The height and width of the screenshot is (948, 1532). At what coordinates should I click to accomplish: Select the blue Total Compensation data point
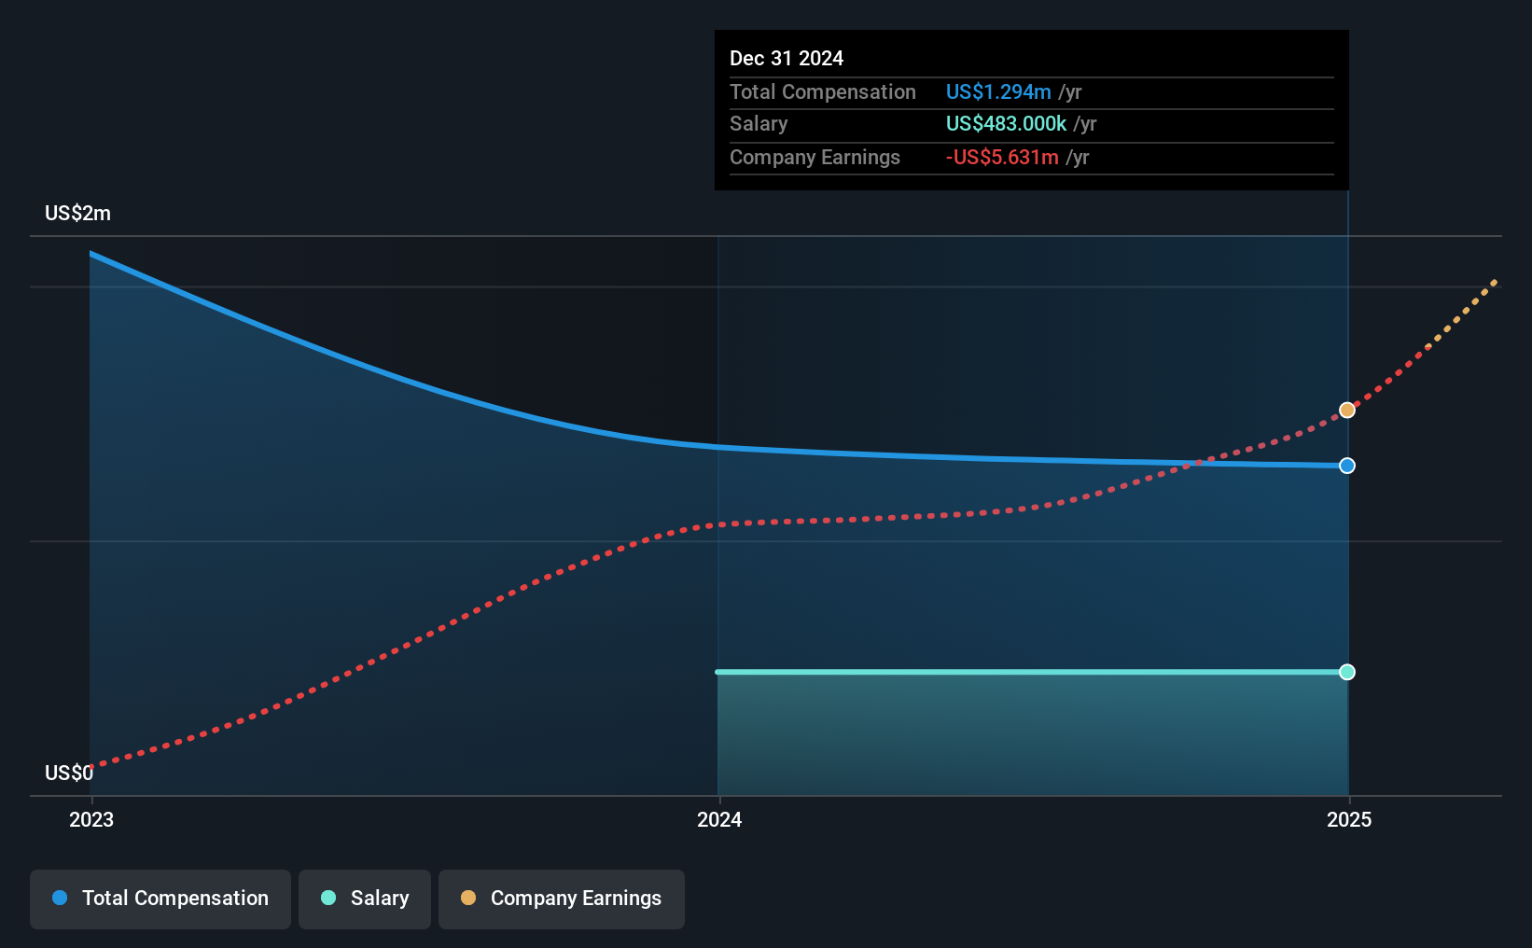[1347, 466]
